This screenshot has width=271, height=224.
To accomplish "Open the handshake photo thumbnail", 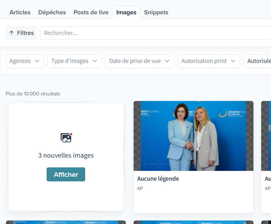I will tap(194, 136).
